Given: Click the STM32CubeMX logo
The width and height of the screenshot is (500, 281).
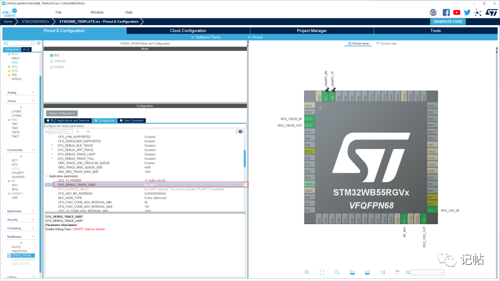Looking at the screenshot, I should tap(9, 13).
